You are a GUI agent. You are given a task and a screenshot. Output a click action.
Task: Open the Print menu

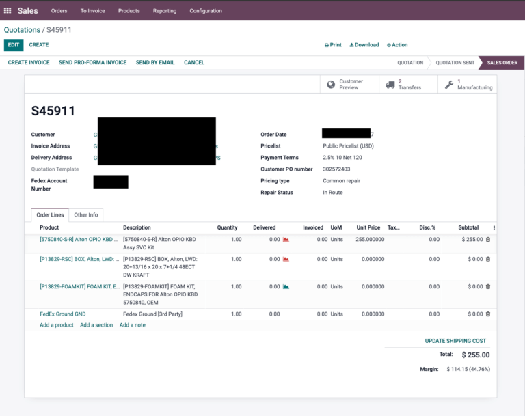coord(333,45)
